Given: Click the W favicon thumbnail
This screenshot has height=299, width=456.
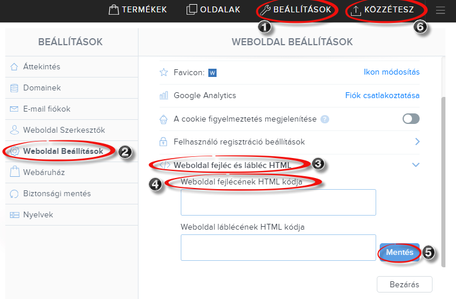Looking at the screenshot, I should click(212, 73).
